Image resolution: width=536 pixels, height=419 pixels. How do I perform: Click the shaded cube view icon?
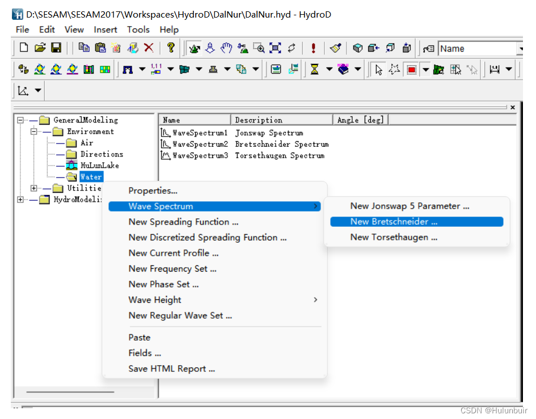pos(357,48)
